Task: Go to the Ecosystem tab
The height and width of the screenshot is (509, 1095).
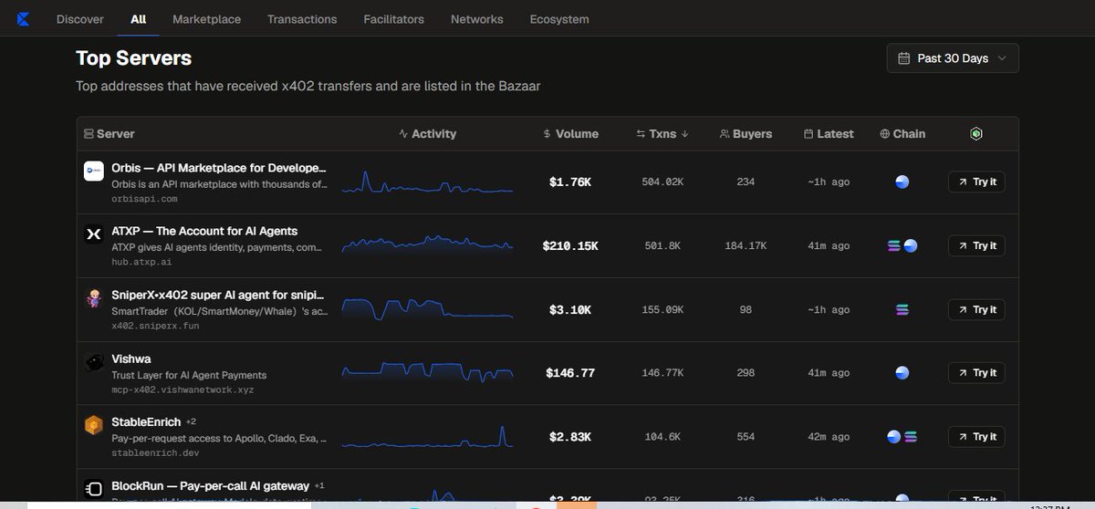Action: point(559,19)
